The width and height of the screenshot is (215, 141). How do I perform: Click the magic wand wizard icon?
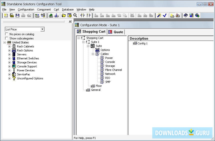pyautogui.click(x=159, y=15)
